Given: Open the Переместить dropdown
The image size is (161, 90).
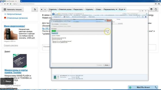Looking at the screenshot, I should 110,9.
